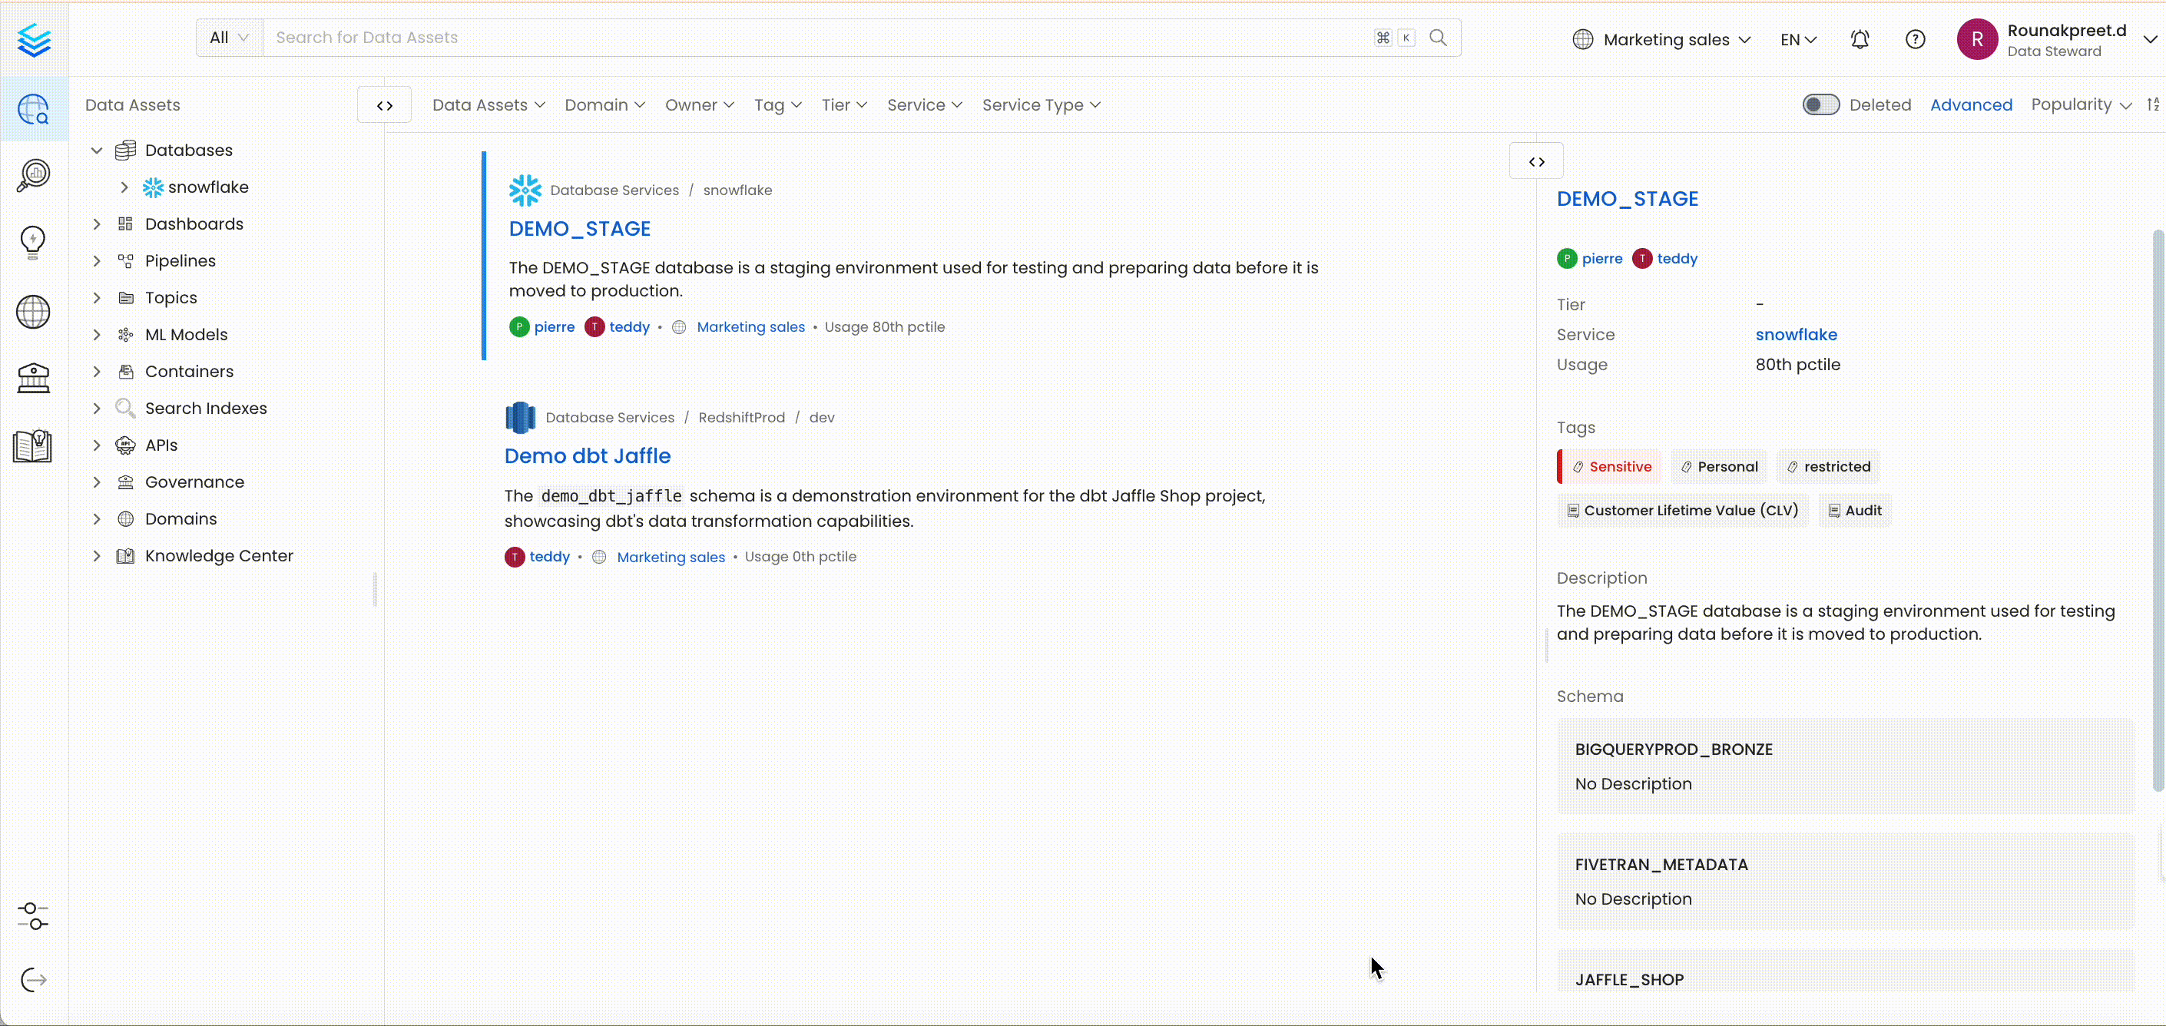Open notifications with the bell icon
This screenshot has height=1026, width=2166.
(x=1859, y=38)
